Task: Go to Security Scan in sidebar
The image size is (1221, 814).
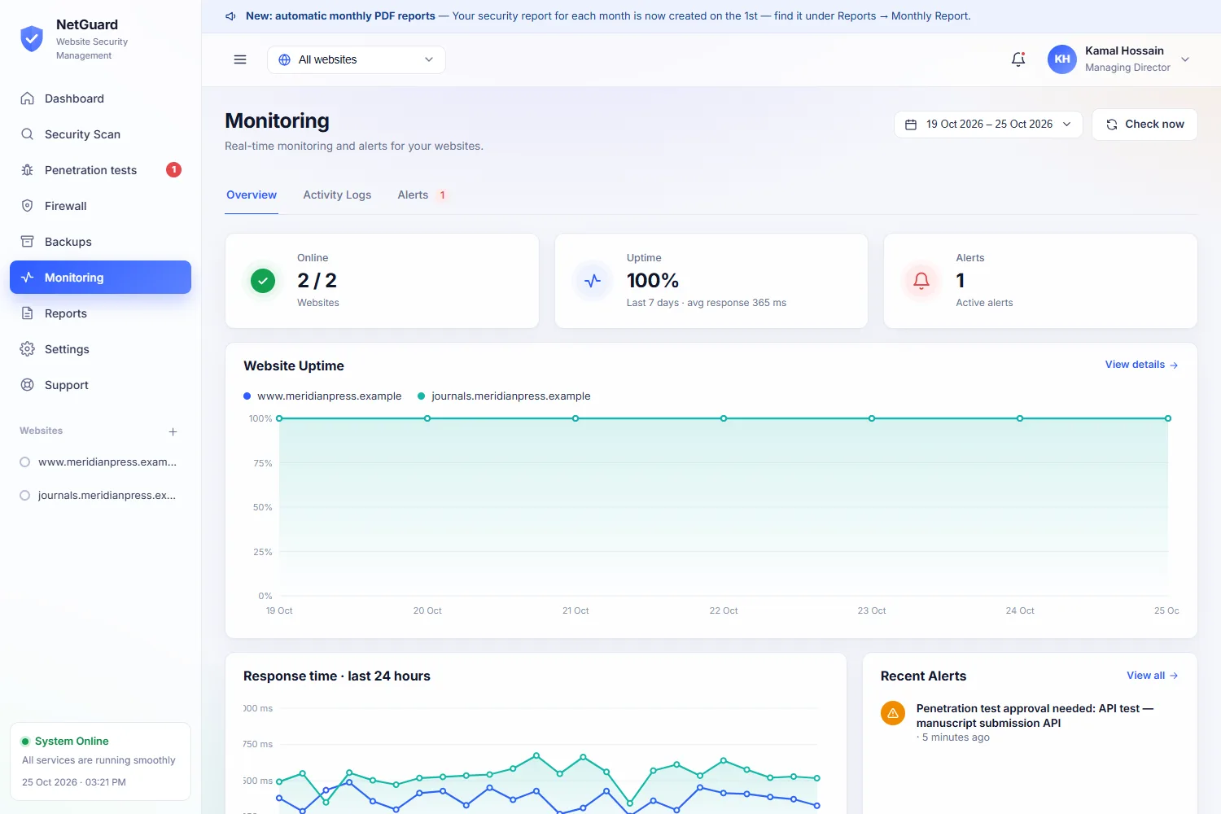Action: [x=100, y=134]
